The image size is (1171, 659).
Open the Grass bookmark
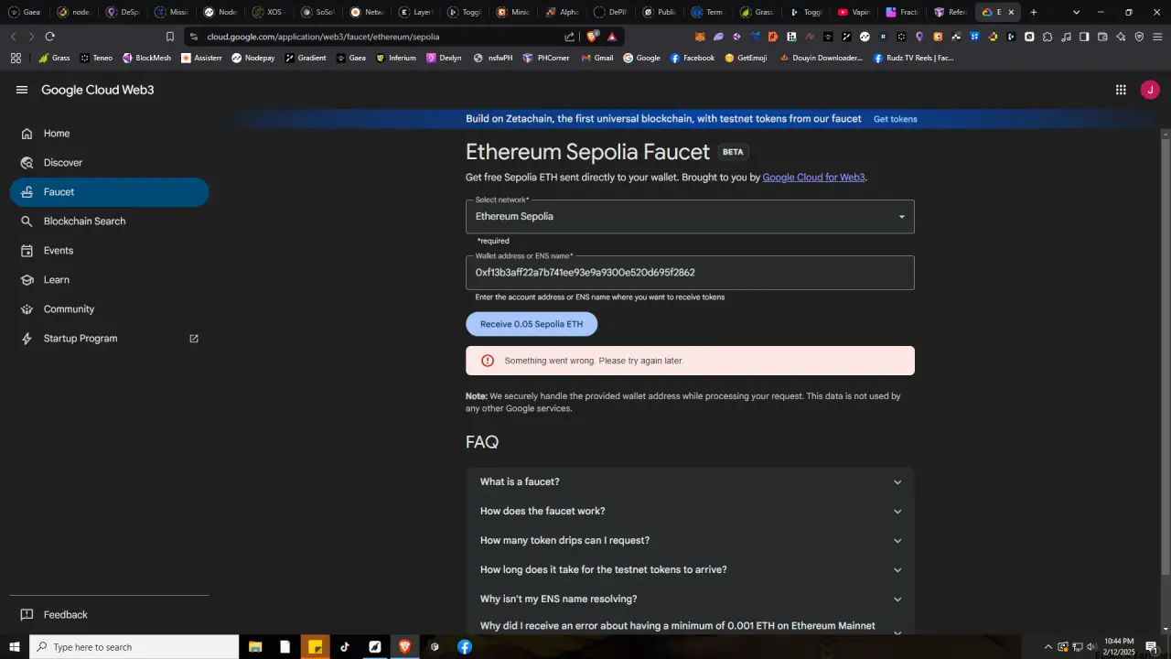point(54,58)
